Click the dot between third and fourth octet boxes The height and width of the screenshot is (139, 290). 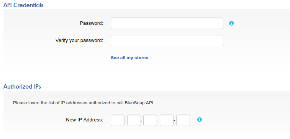(x=158, y=122)
